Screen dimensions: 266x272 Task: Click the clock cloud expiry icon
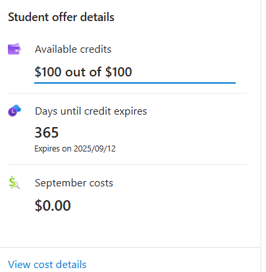point(14,111)
